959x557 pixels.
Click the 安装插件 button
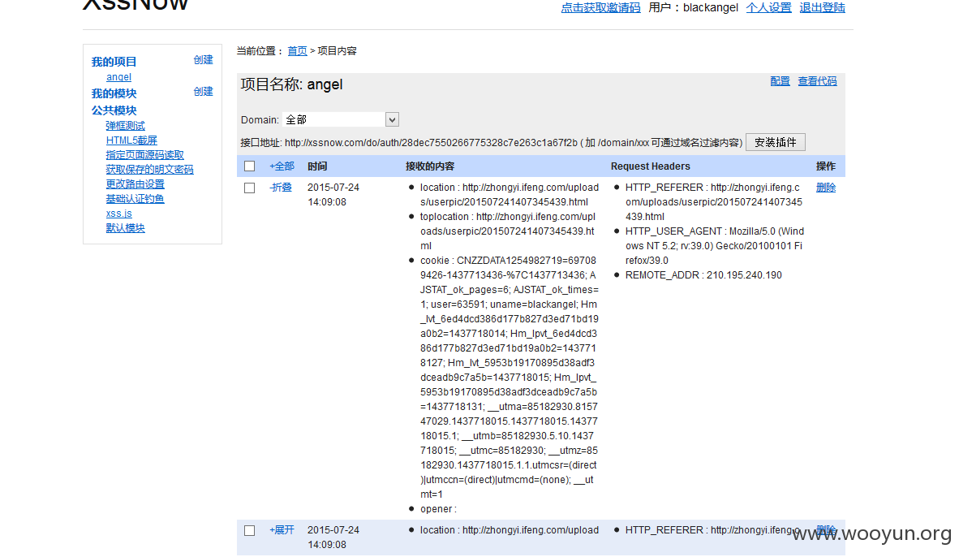pyautogui.click(x=776, y=143)
